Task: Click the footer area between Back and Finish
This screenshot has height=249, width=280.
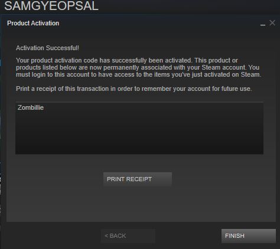Action: tap(188, 235)
